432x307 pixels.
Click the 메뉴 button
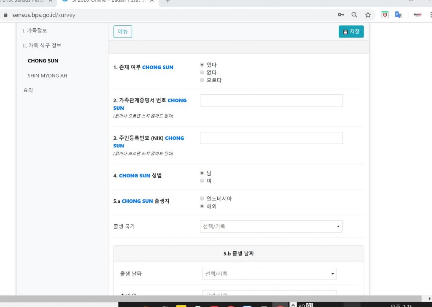(123, 32)
